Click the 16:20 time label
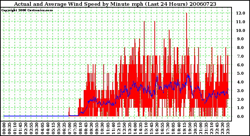Screen dimensions: 250x136 point(157,128)
